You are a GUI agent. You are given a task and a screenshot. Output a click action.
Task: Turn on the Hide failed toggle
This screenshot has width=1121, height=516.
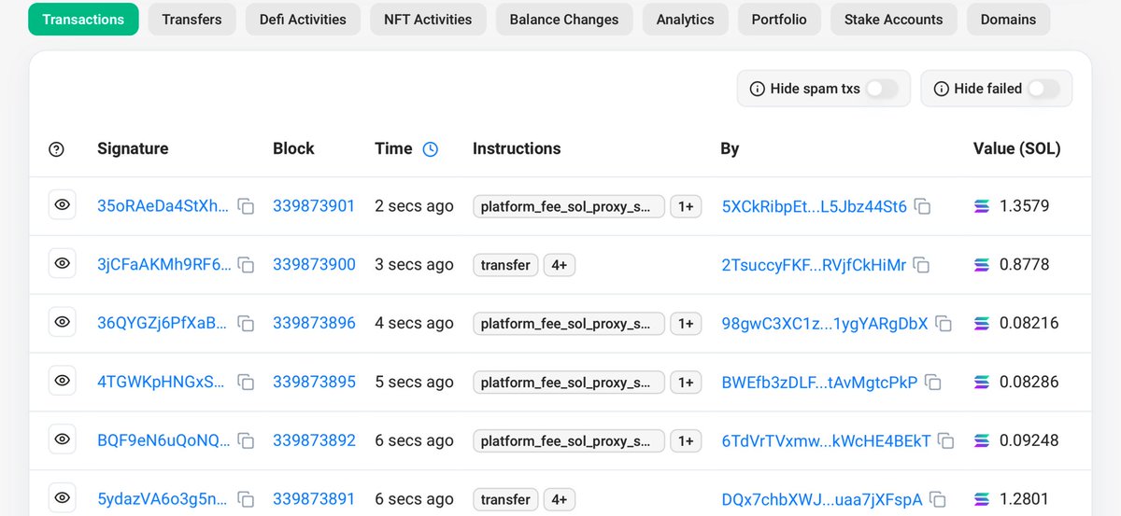(x=1043, y=89)
